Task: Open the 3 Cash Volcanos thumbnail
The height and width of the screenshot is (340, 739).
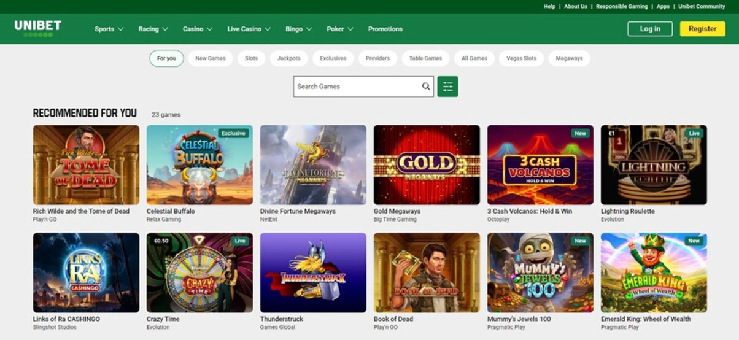Action: 540,164
